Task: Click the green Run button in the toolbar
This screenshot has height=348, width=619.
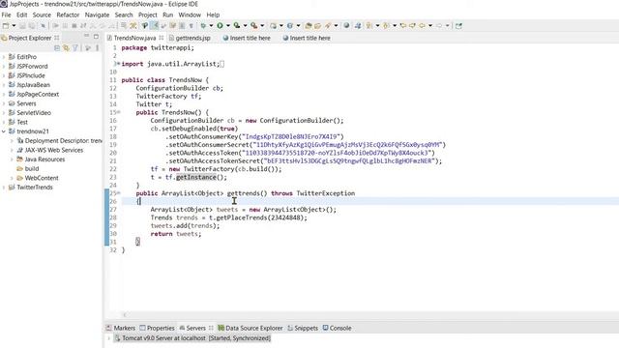Action: tap(220, 26)
